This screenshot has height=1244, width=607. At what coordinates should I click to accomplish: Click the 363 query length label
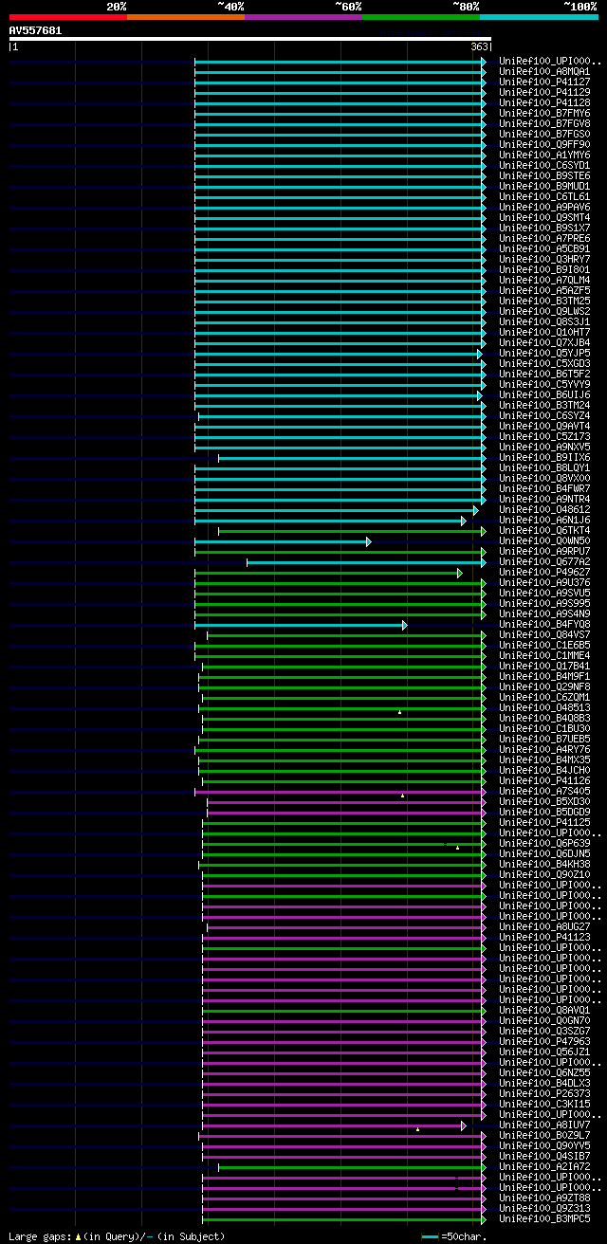(x=478, y=46)
